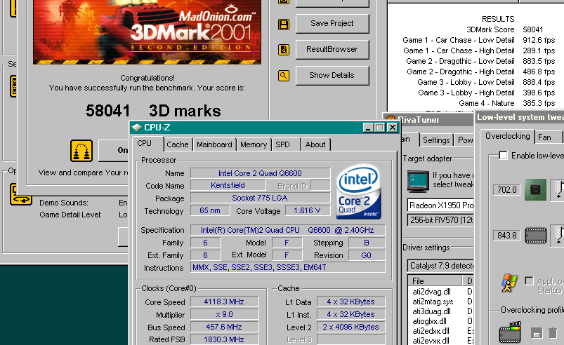
Task: Click the 2 x 4096 KBytes Level 2 value
Action: (350, 327)
